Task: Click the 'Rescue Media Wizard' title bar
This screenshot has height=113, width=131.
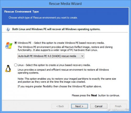Action: 65,4
